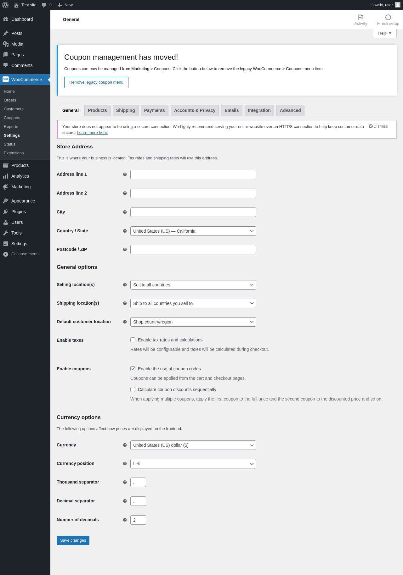Click the help tip icon beside Address line 1
Viewport: 403px width, 575px height.
pyautogui.click(x=125, y=174)
